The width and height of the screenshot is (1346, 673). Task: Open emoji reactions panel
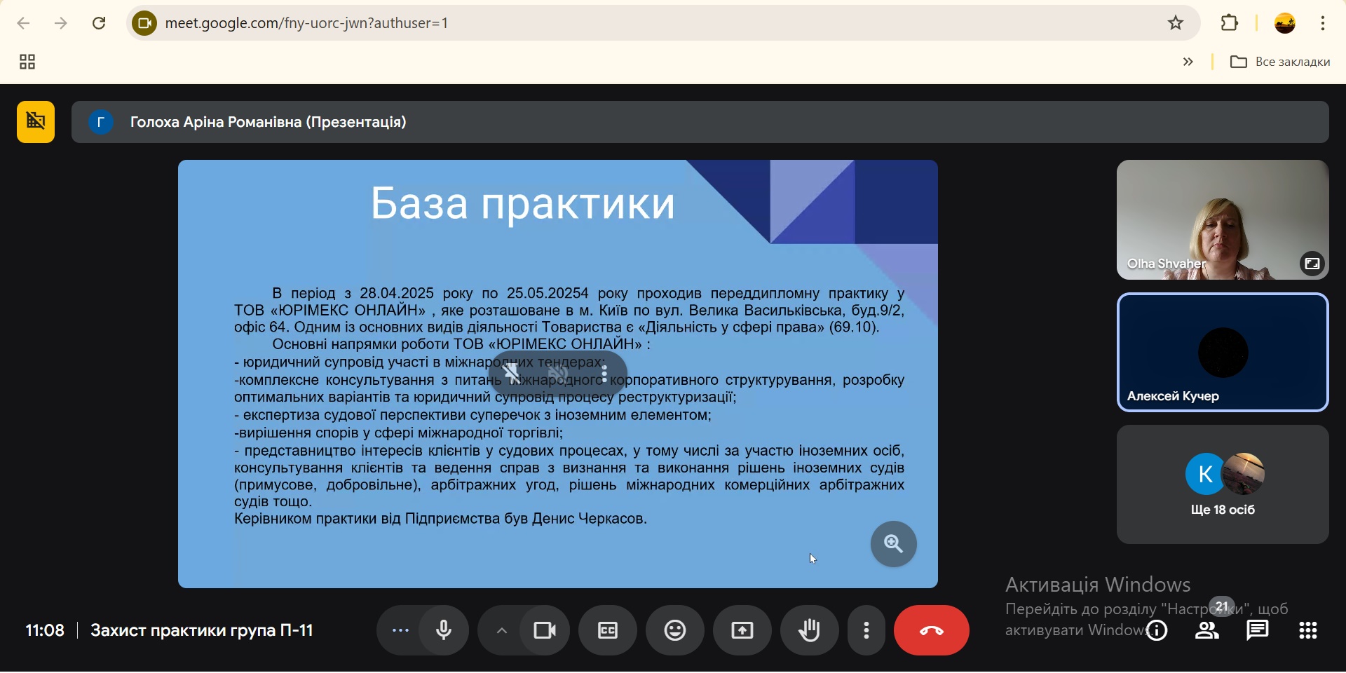coord(675,632)
